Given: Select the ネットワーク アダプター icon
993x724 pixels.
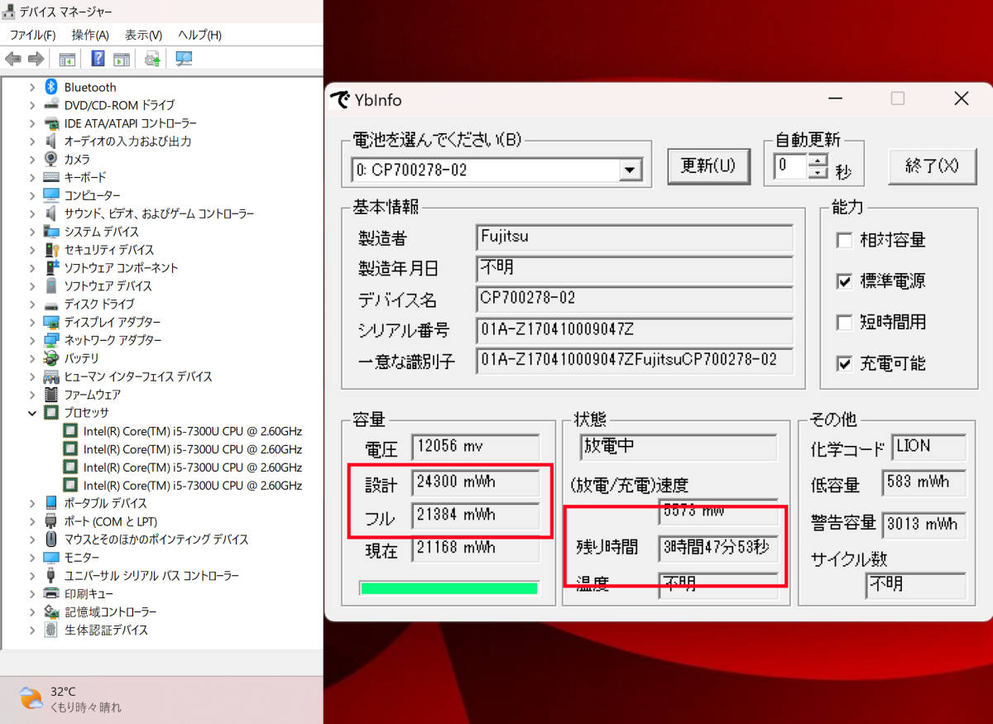Looking at the screenshot, I should [x=51, y=340].
